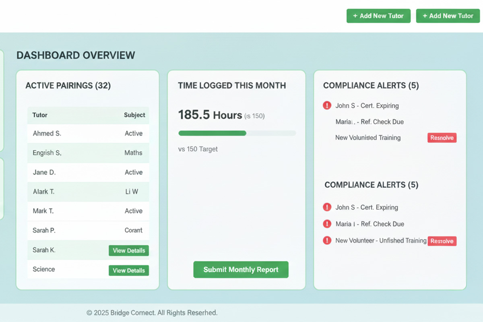The height and width of the screenshot is (322, 483).
Task: Click the Corant cell in Sarah P. row
Action: [134, 230]
